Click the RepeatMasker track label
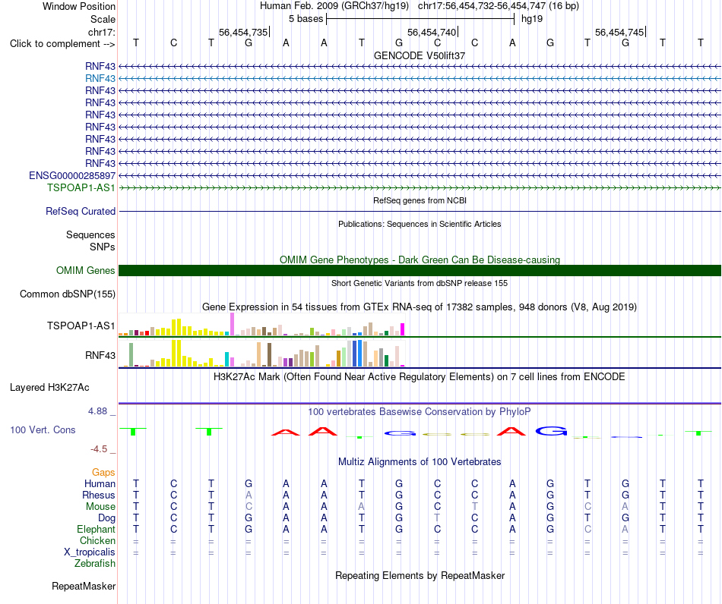This screenshot has height=604, width=722. 84,586
